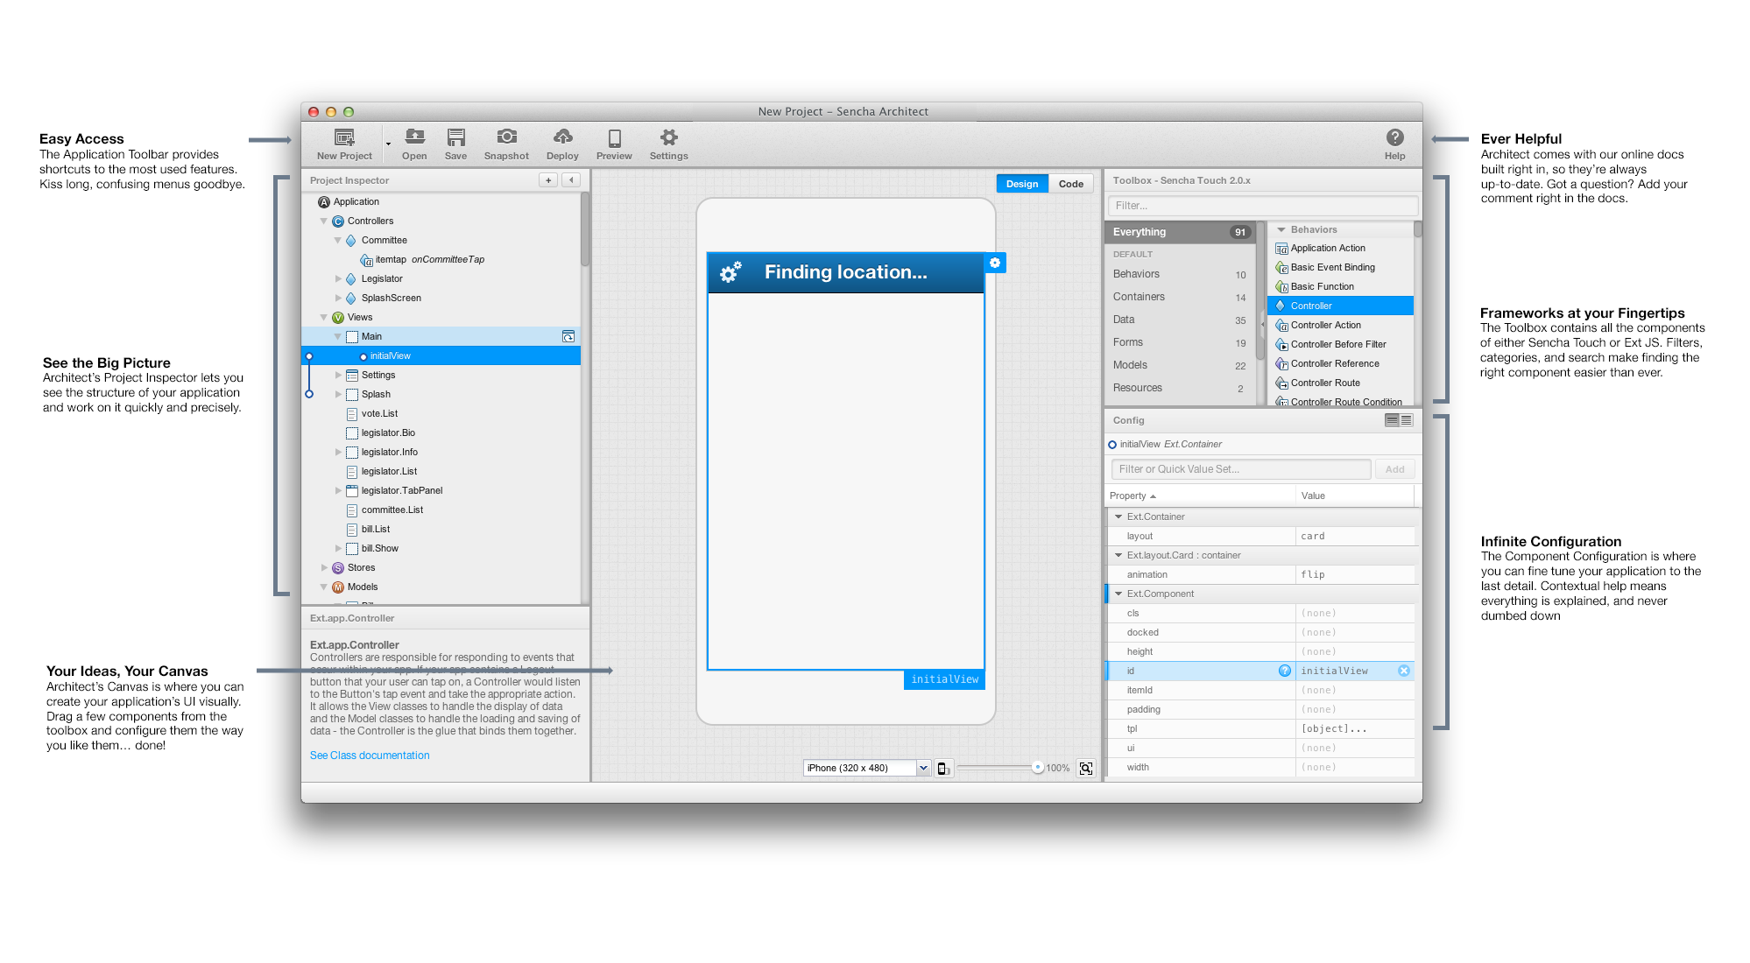Viewport: 1750px width, 963px height.
Task: Collapse the Views tree node
Action: [324, 318]
